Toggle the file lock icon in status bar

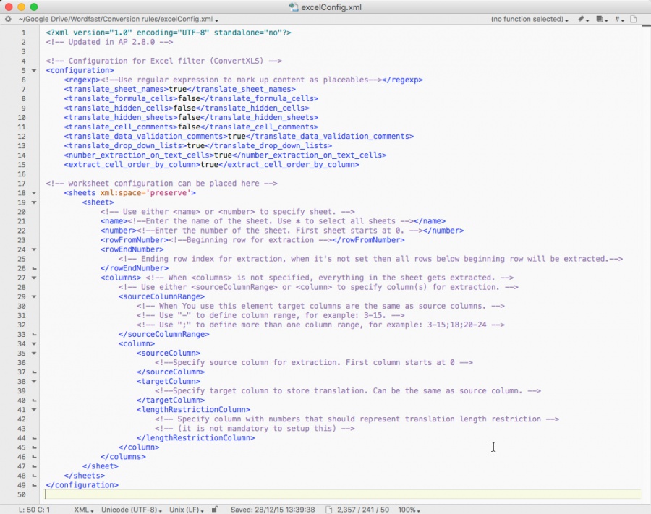click(x=215, y=510)
